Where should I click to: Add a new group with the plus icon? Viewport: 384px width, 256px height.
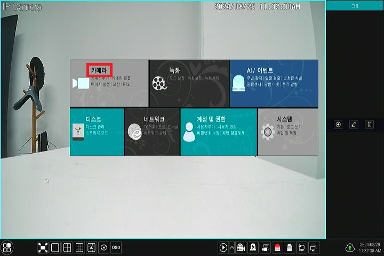pos(338,124)
